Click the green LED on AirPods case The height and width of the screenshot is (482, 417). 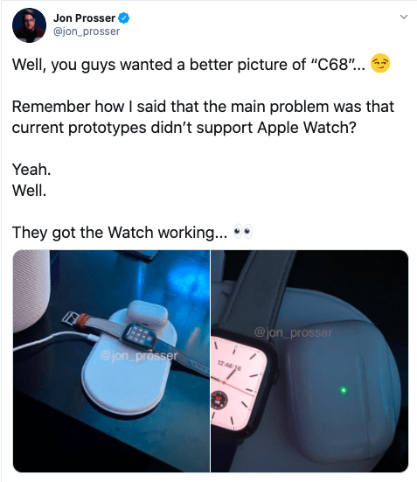[344, 390]
